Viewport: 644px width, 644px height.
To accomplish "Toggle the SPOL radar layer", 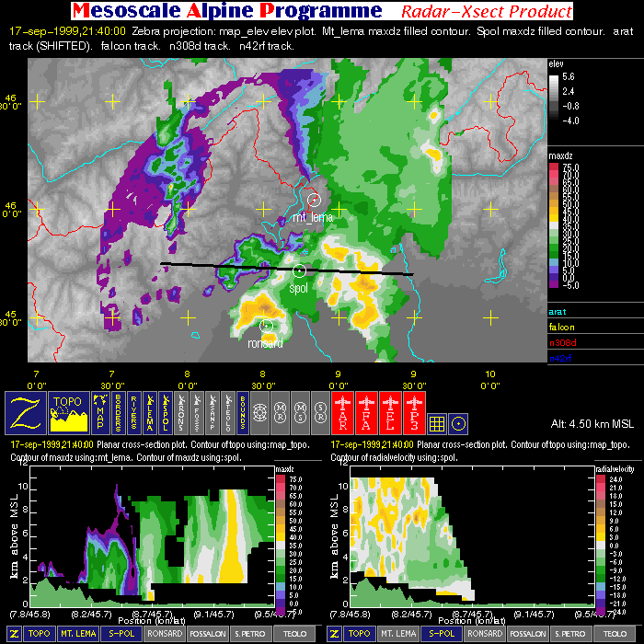I will click(166, 413).
